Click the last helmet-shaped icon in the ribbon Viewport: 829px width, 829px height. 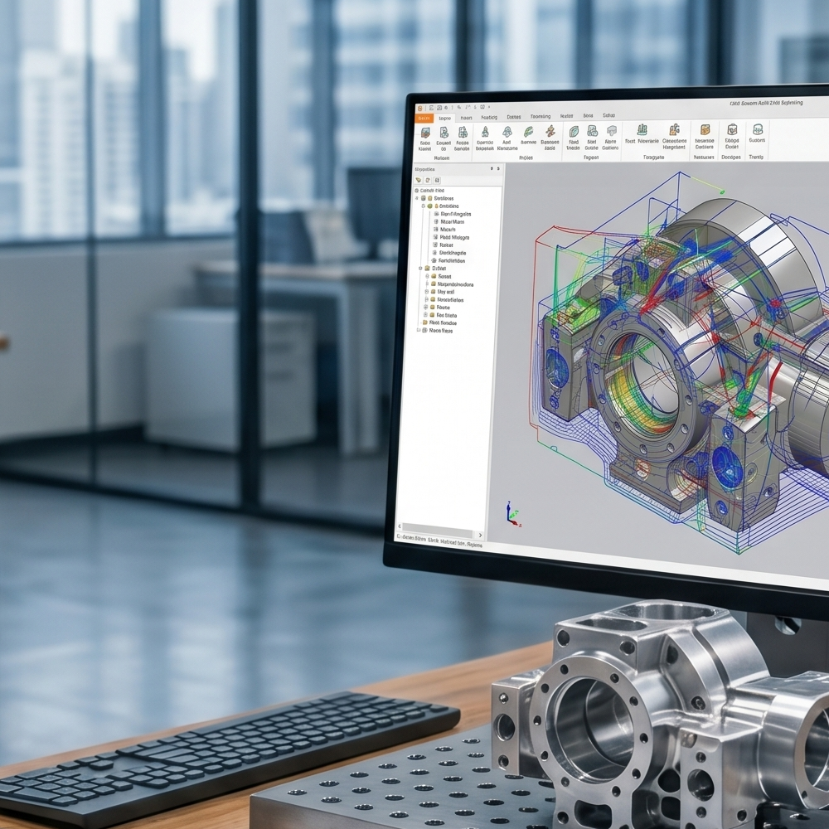(x=757, y=129)
